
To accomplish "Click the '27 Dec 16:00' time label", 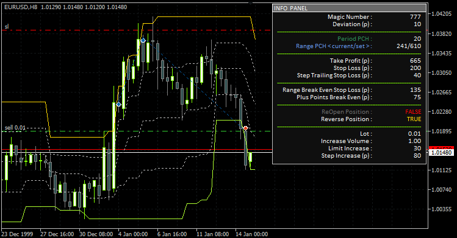I will point(57,234).
